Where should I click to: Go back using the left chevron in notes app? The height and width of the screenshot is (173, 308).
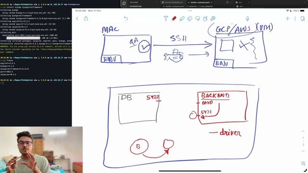click(x=77, y=19)
